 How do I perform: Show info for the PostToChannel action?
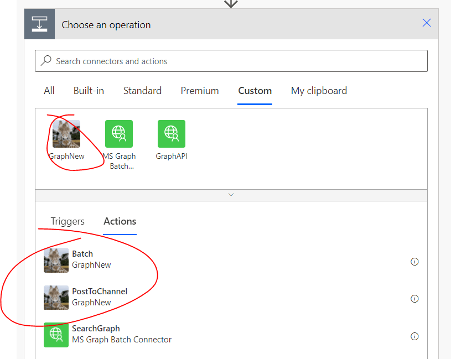click(414, 299)
